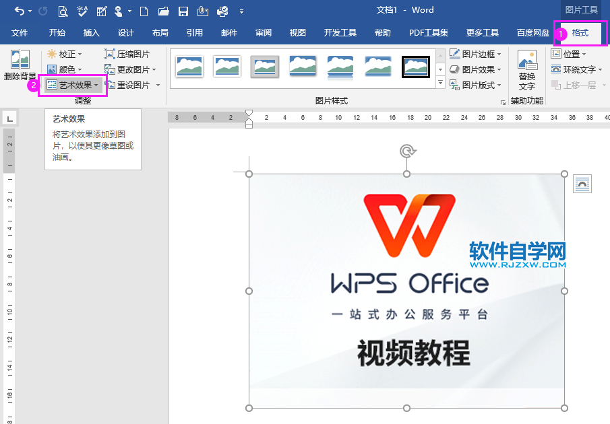Image resolution: width=610 pixels, height=424 pixels.
Task: Select the last picture style with black frame
Action: tap(416, 67)
